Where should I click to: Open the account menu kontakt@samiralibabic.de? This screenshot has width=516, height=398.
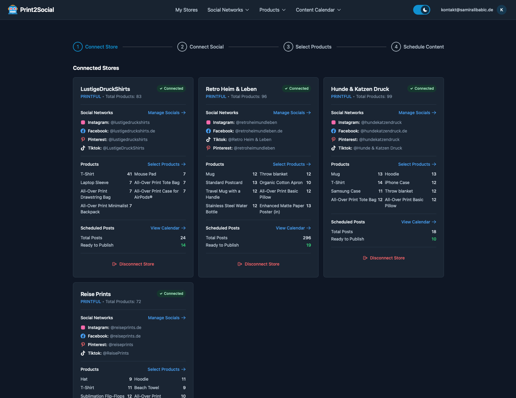pyautogui.click(x=467, y=9)
